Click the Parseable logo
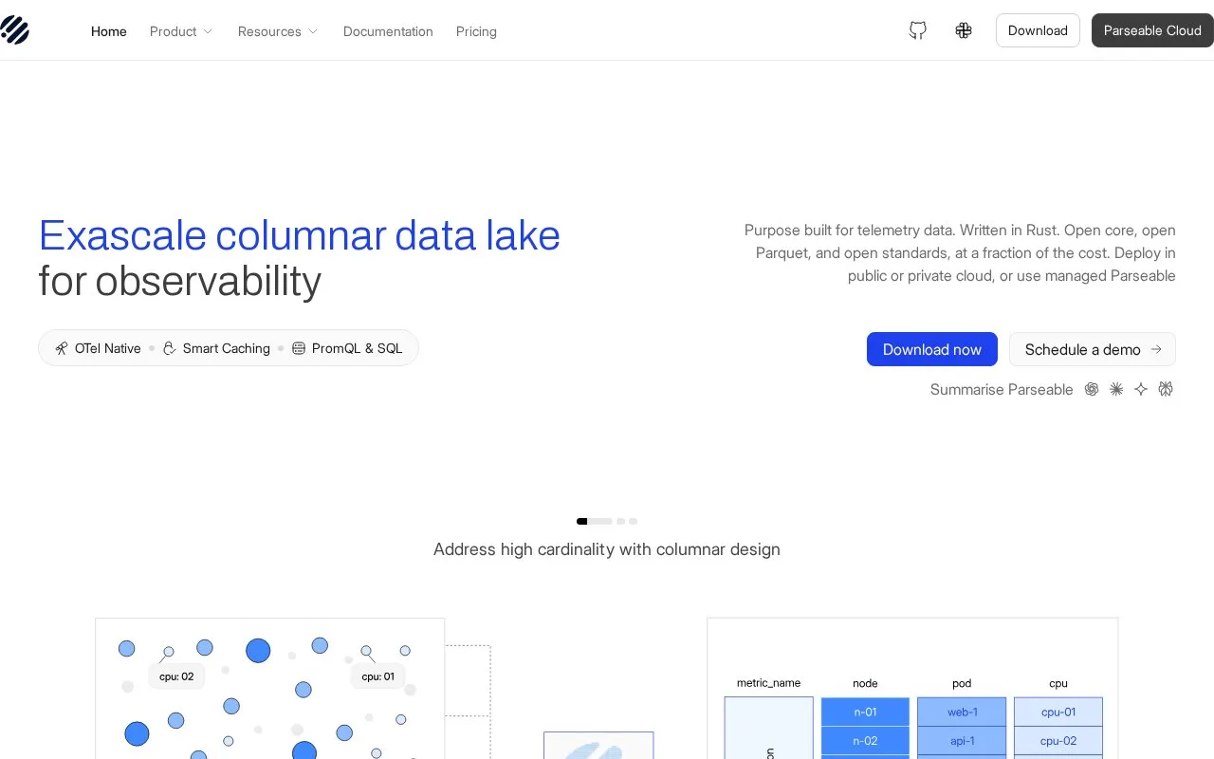Screen dimensions: 1214x759 click(14, 30)
